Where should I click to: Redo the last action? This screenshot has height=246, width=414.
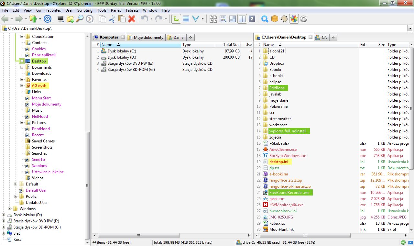[x=158, y=19]
